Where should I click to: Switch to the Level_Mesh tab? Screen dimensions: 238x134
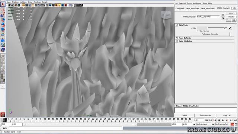(180, 9)
